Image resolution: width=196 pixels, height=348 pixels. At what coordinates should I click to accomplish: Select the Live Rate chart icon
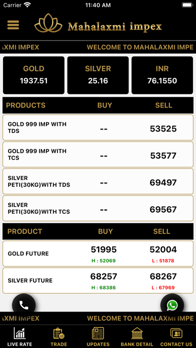(x=20, y=333)
